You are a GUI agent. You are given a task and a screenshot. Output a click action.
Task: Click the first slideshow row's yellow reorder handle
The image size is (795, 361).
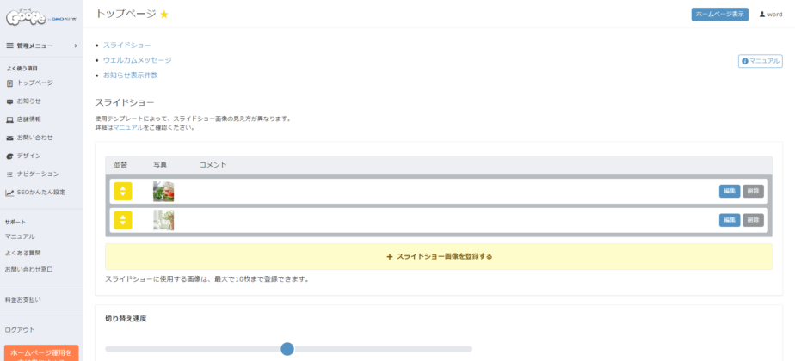coord(123,191)
